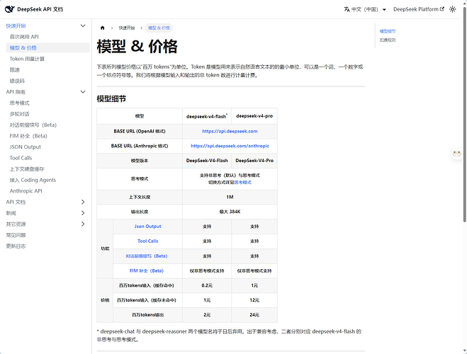This screenshot has width=467, height=354.
Task: Click the breadcrumb home icon
Action: click(x=103, y=28)
